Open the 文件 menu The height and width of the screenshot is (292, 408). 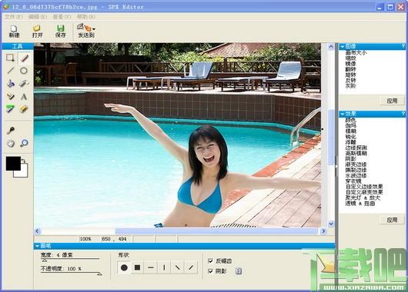(x=14, y=17)
